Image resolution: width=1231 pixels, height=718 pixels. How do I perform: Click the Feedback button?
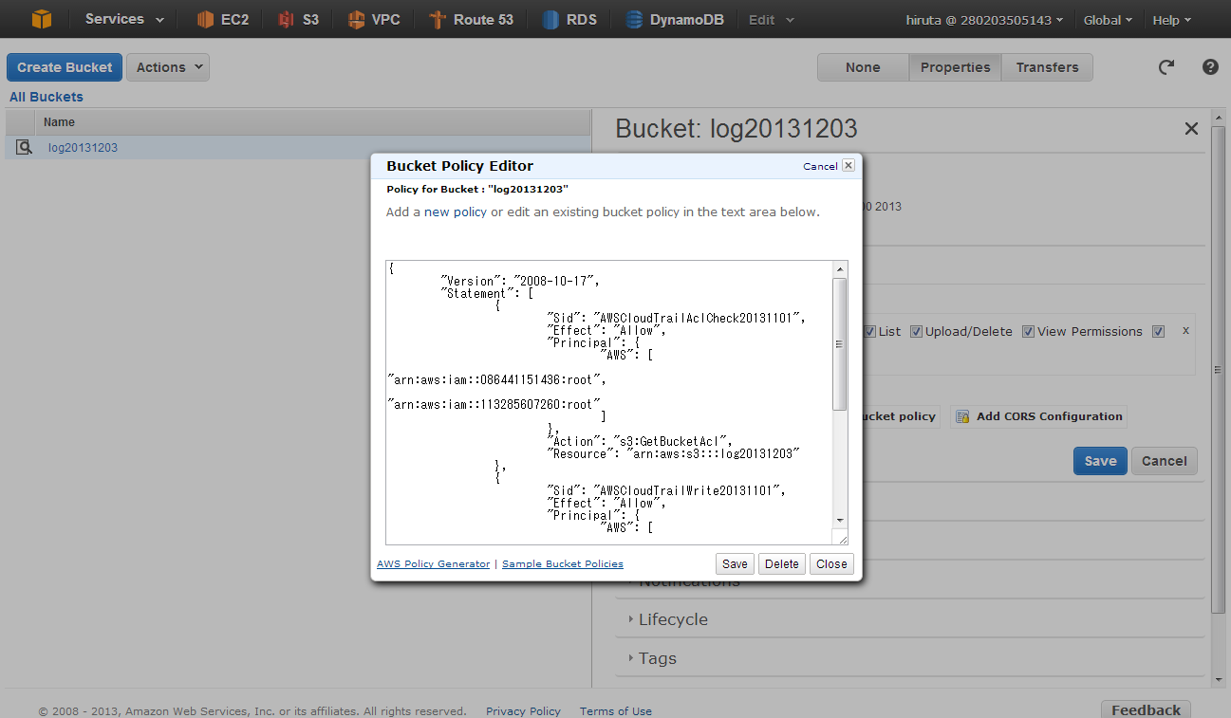pyautogui.click(x=1146, y=709)
